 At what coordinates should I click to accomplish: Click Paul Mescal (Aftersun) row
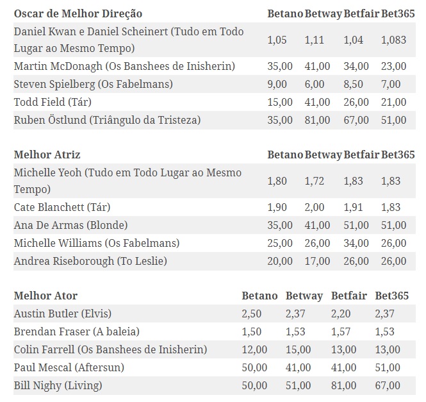point(215,367)
